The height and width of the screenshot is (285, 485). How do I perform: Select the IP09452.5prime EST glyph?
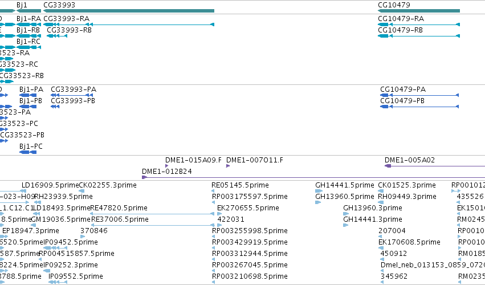click(x=55, y=248)
